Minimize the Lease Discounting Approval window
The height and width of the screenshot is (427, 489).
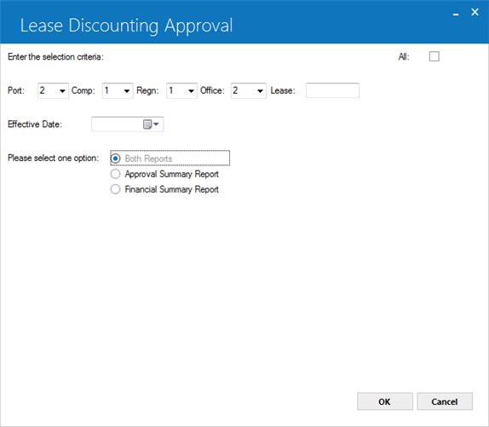[456, 13]
